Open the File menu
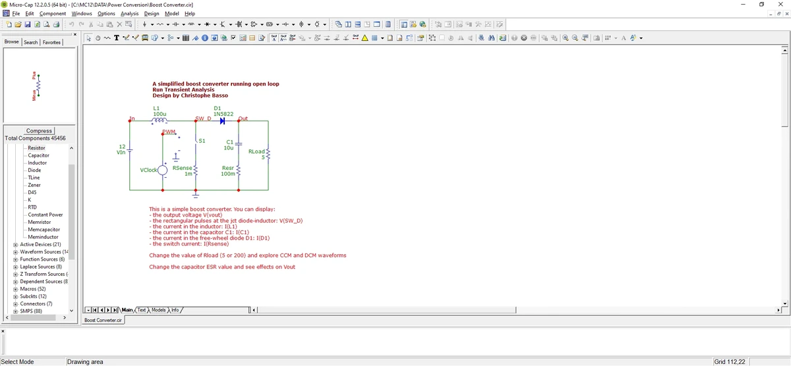Screen dimensions: 791x366 (16, 13)
